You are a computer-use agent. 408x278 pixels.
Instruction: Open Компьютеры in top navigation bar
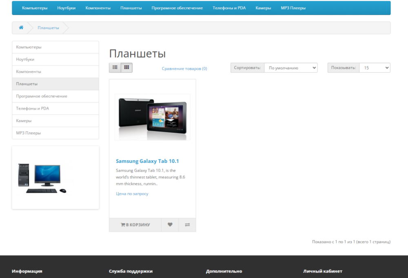[35, 8]
